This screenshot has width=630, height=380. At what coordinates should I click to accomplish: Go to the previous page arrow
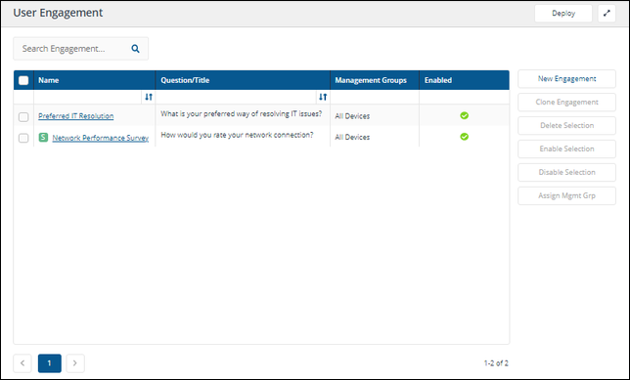(22, 363)
